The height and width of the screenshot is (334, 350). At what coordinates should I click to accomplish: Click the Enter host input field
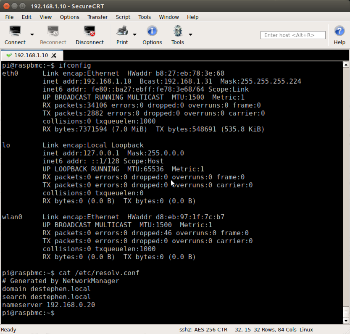pos(293,35)
